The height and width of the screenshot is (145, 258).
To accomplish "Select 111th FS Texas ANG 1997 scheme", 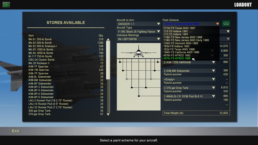I will (179, 28).
